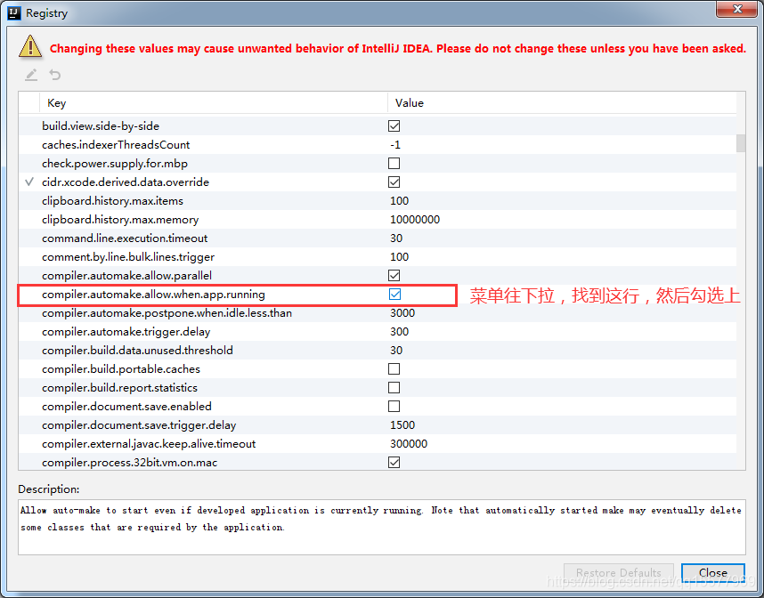Select compiler.build.data.unused.threshold key
The width and height of the screenshot is (764, 598).
point(137,350)
